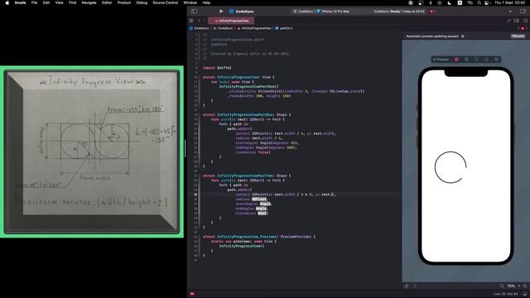Click the preview paused info icon
Image resolution: width=530 pixels, height=298 pixels.
pos(463,36)
